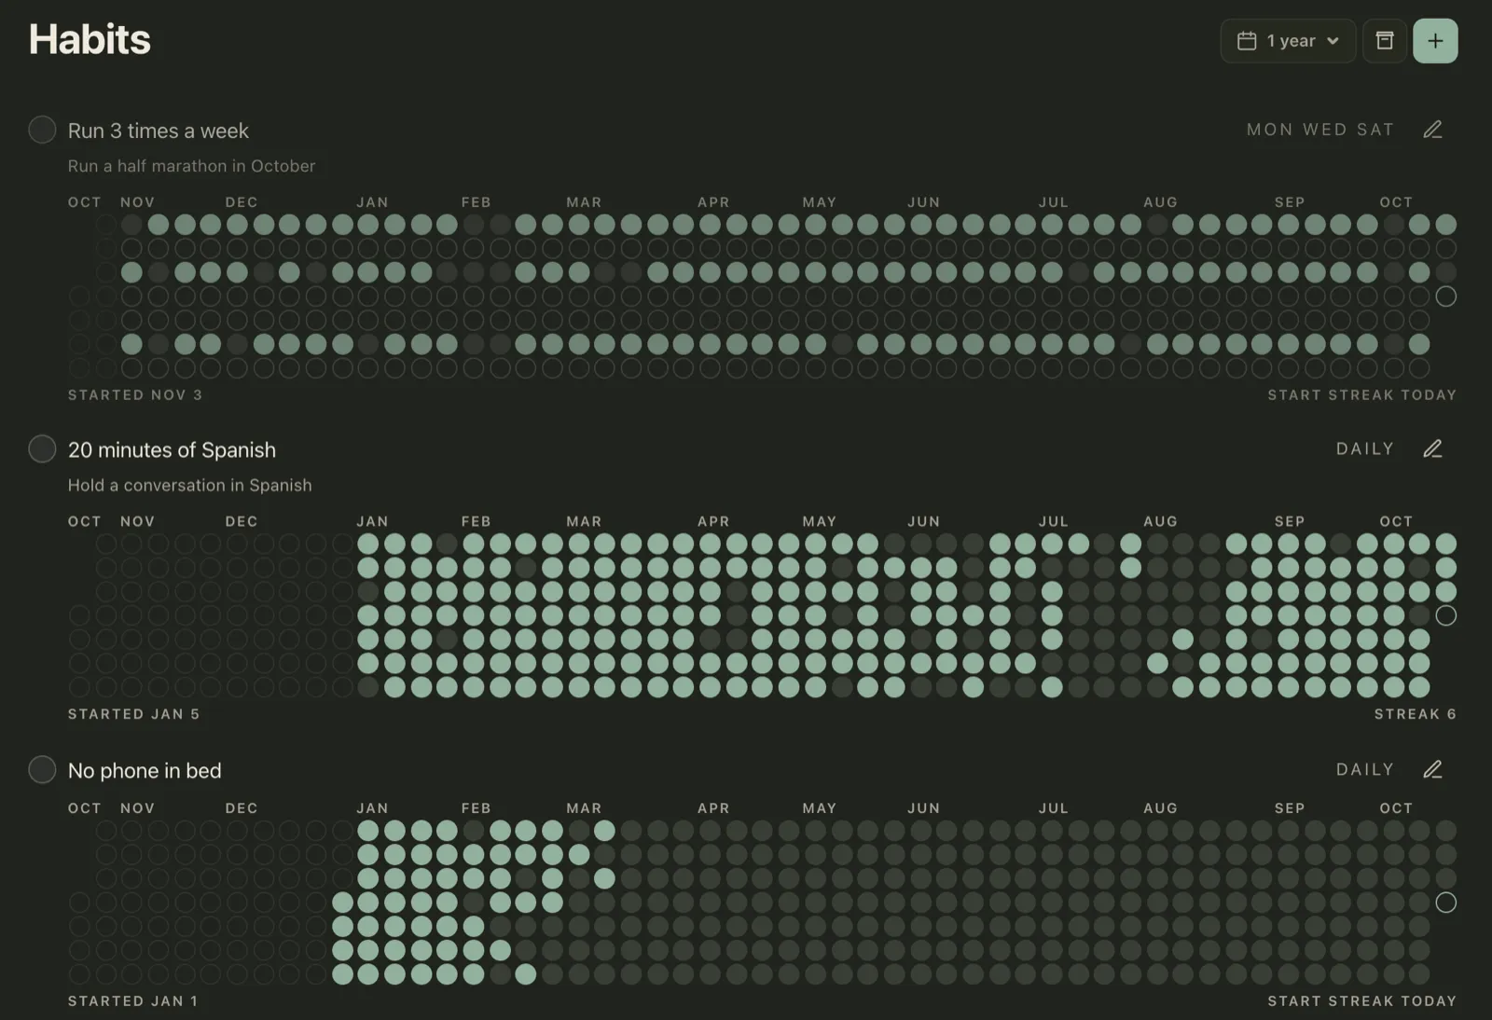Screen dimensions: 1492x1020
Task: Check off No phone in bed
Action: 42,769
